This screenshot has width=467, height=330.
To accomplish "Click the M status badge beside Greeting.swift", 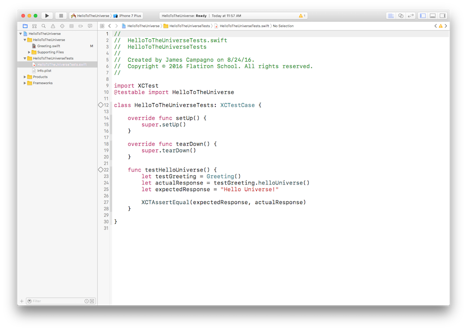I will coord(91,46).
